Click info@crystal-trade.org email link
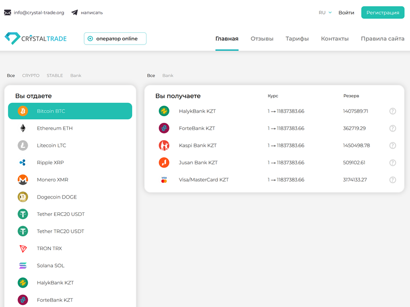 39,12
